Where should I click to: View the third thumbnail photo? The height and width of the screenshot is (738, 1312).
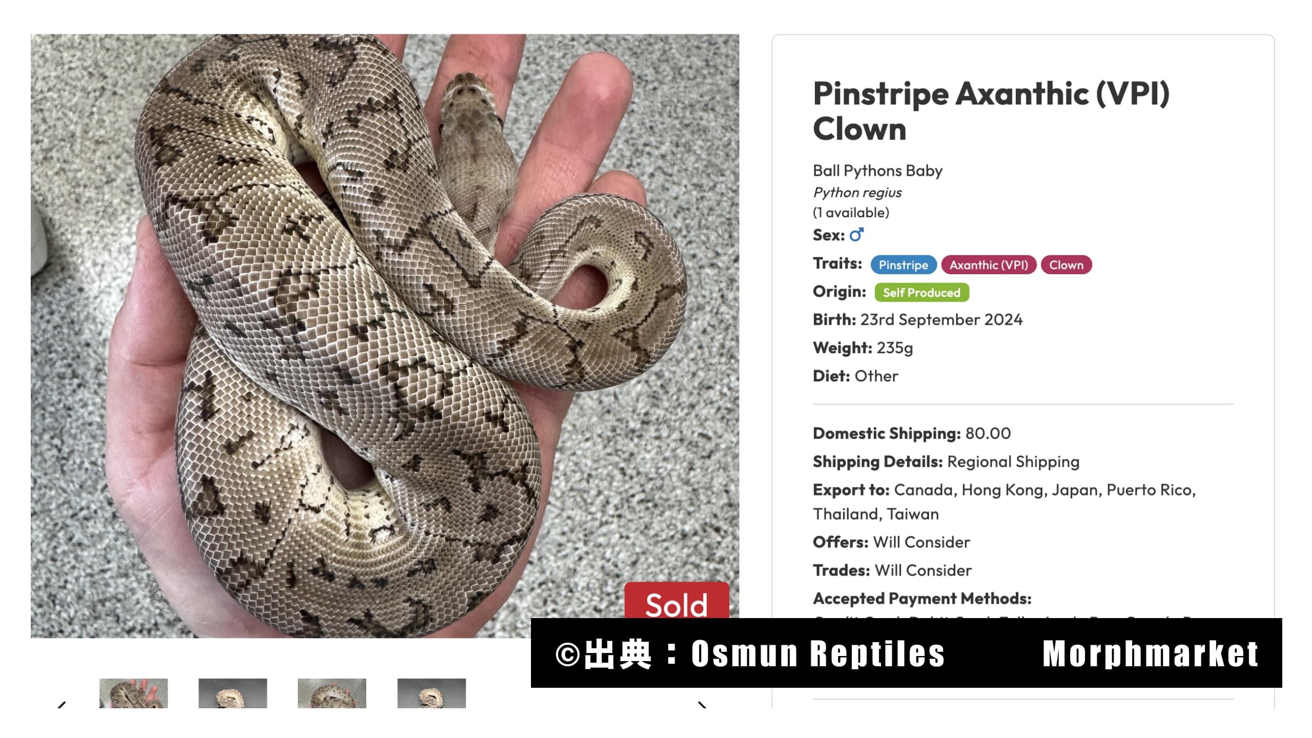coord(332,693)
